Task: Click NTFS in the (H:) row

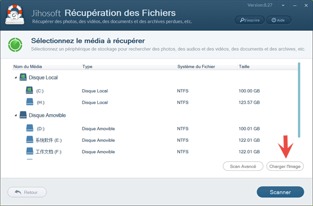Action: (x=183, y=103)
